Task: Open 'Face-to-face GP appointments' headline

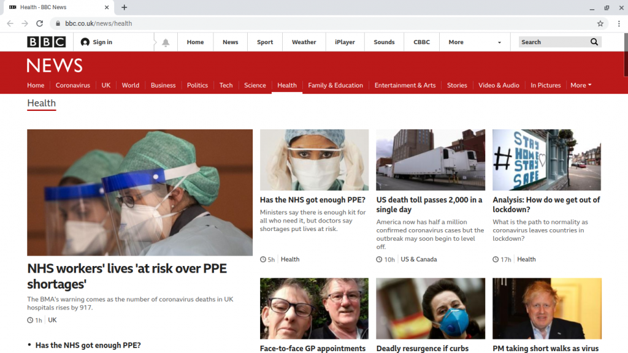Action: 313,349
